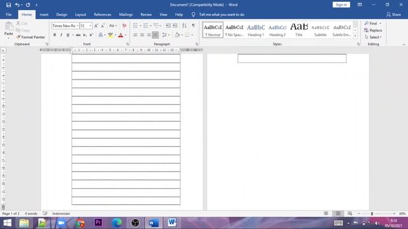
Task: Undo the last action
Action: tap(17, 4)
